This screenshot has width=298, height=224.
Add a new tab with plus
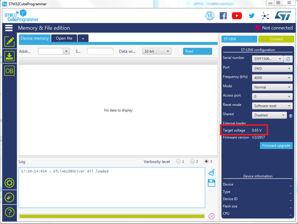(x=83, y=39)
